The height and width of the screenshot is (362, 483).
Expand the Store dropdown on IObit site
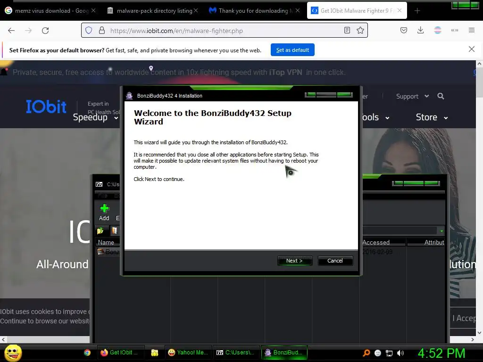point(432,117)
